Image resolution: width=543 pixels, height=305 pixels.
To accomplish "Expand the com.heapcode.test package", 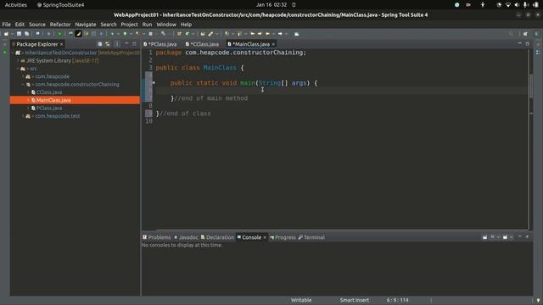I will point(23,116).
